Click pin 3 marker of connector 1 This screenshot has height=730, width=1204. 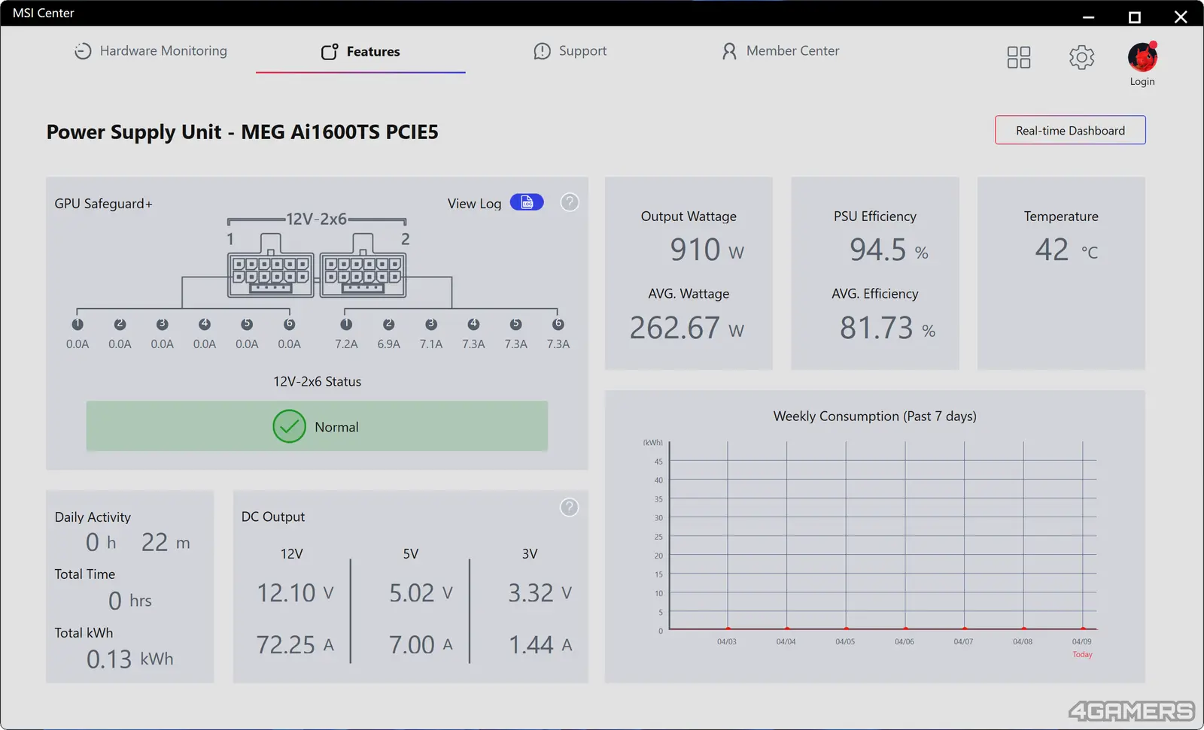pos(163,324)
